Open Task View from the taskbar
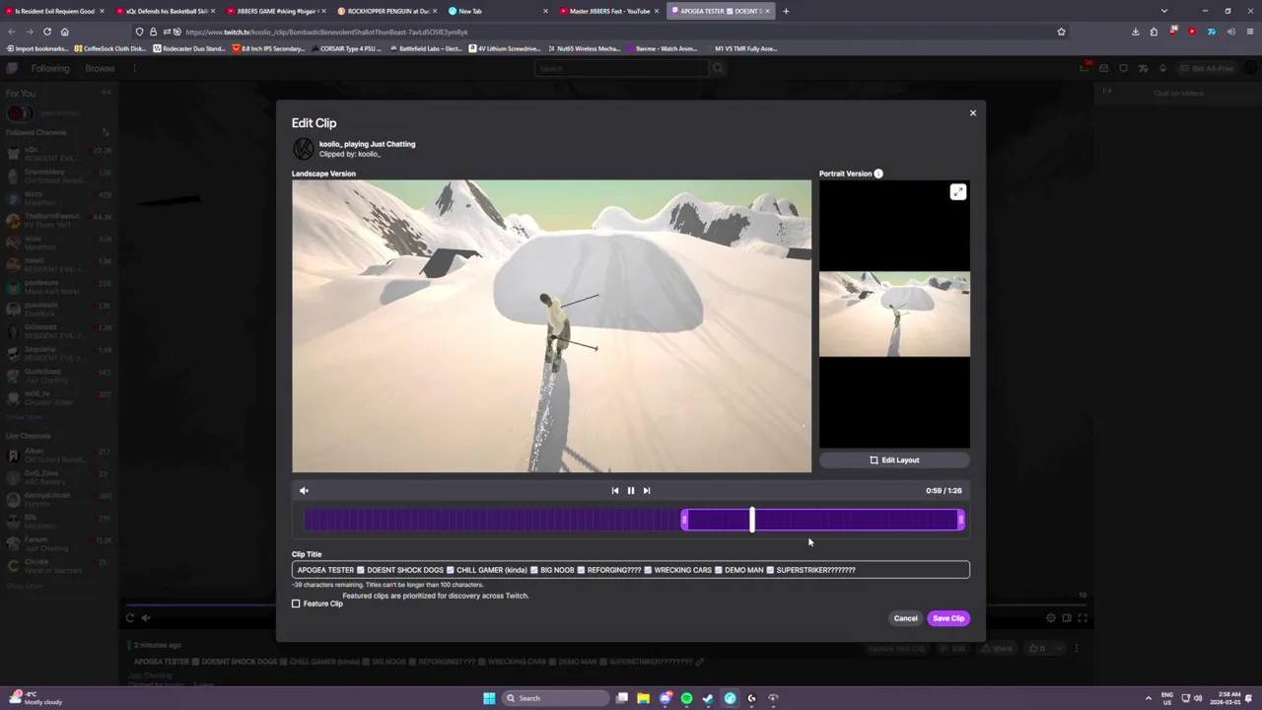This screenshot has width=1262, height=710. [x=621, y=698]
